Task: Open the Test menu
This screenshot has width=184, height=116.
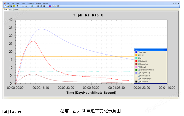Action: pos(12,3)
